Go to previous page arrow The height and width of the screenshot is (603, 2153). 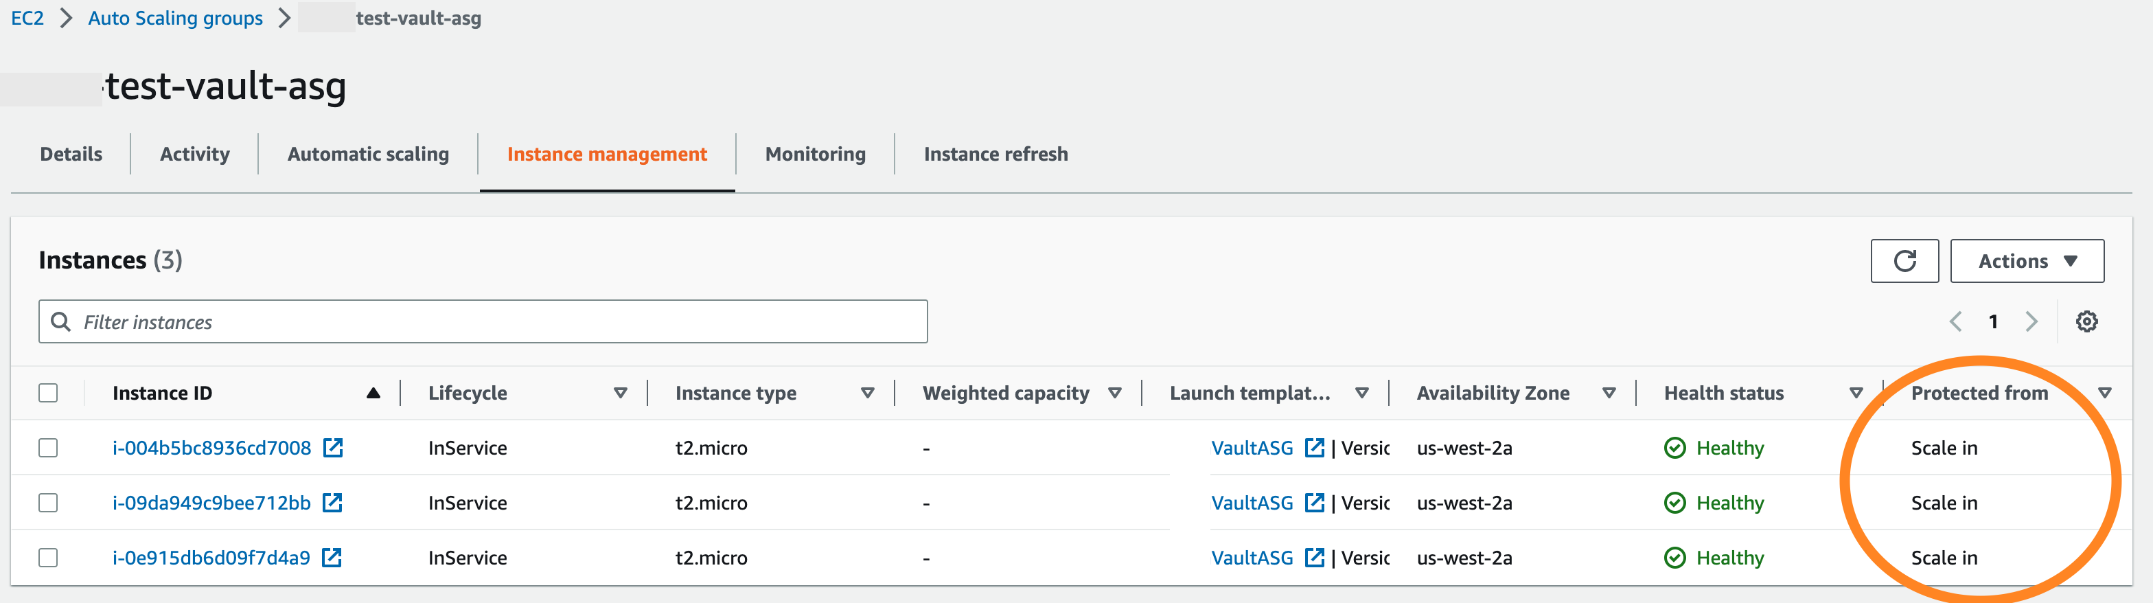[x=1956, y=321]
